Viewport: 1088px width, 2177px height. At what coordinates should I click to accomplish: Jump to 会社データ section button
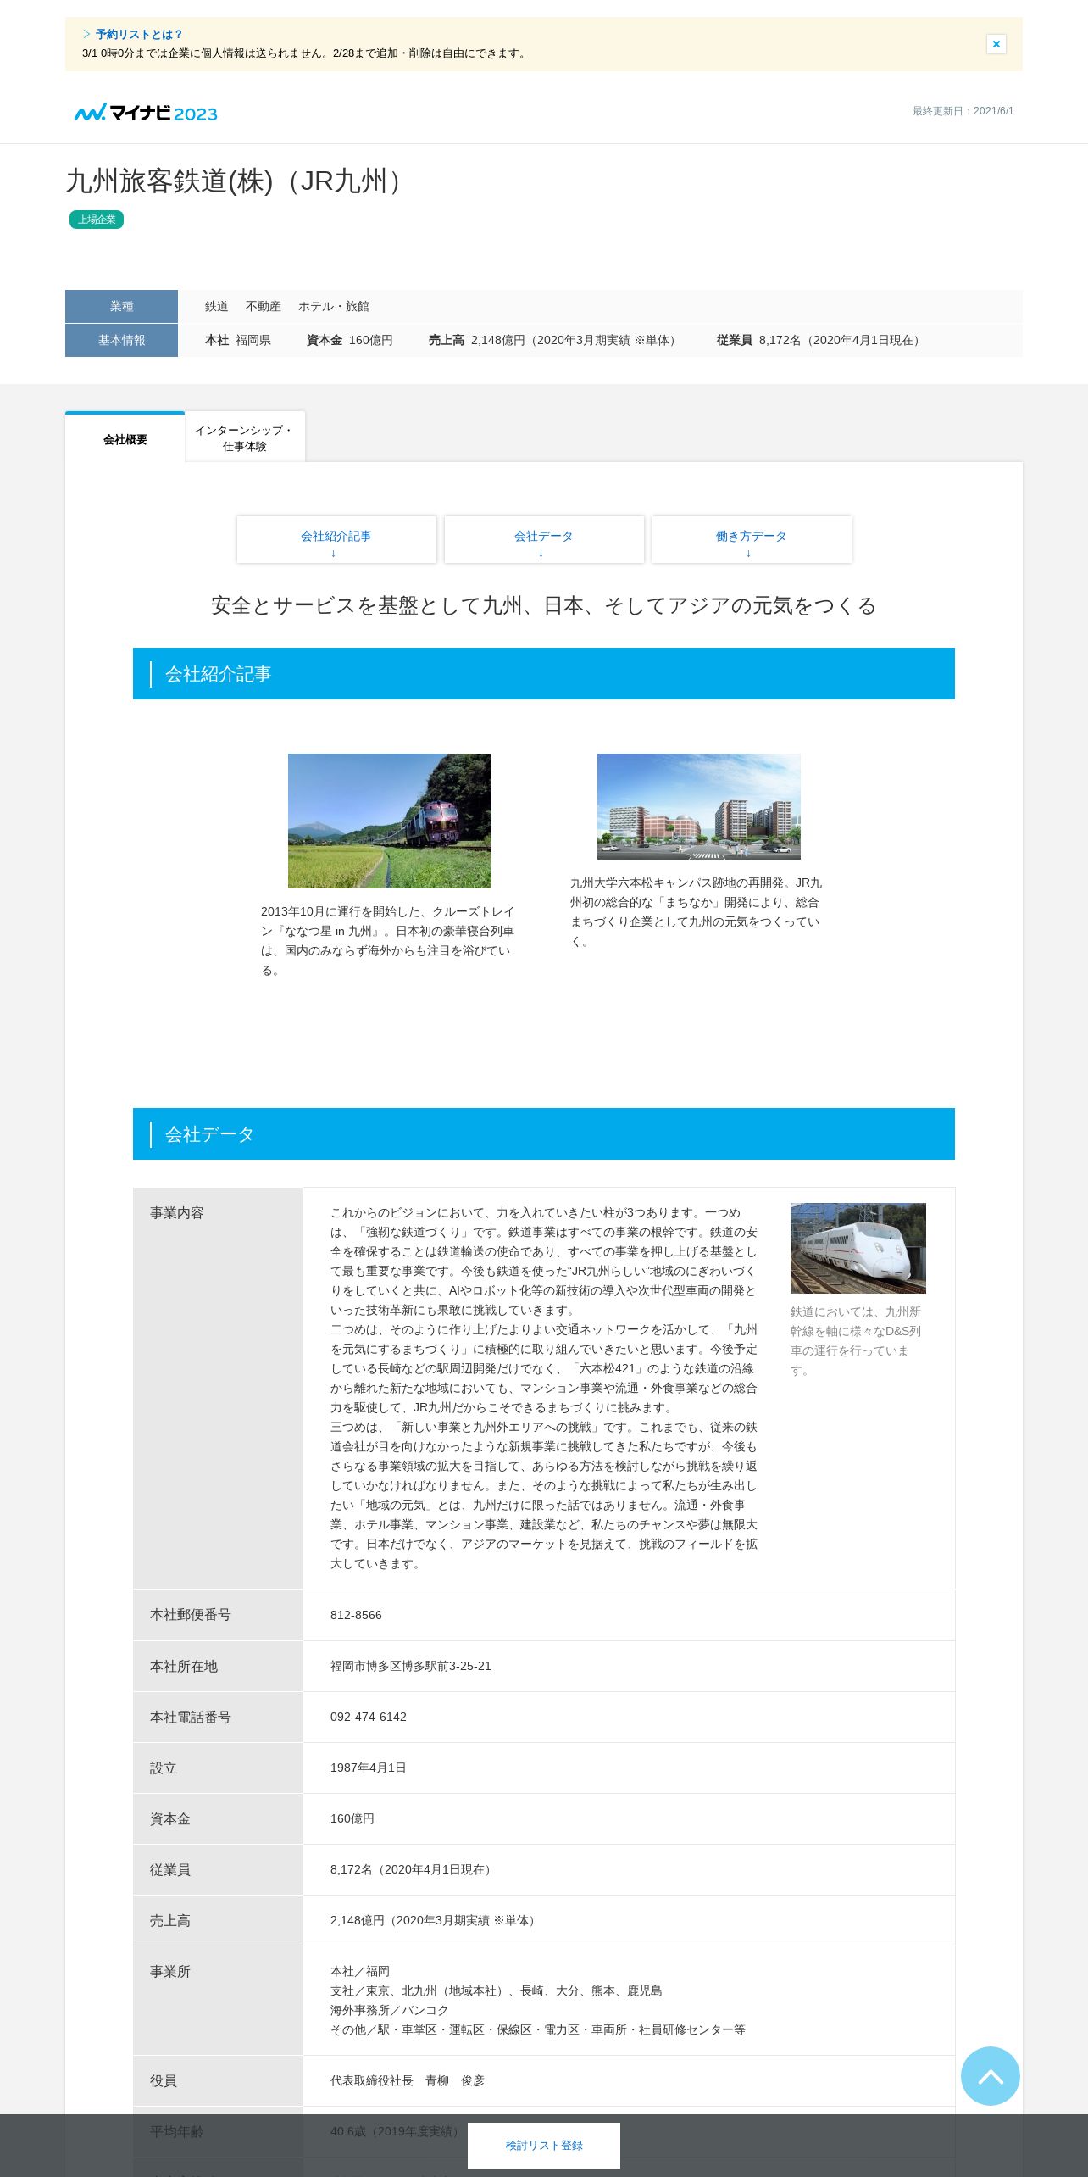point(544,539)
